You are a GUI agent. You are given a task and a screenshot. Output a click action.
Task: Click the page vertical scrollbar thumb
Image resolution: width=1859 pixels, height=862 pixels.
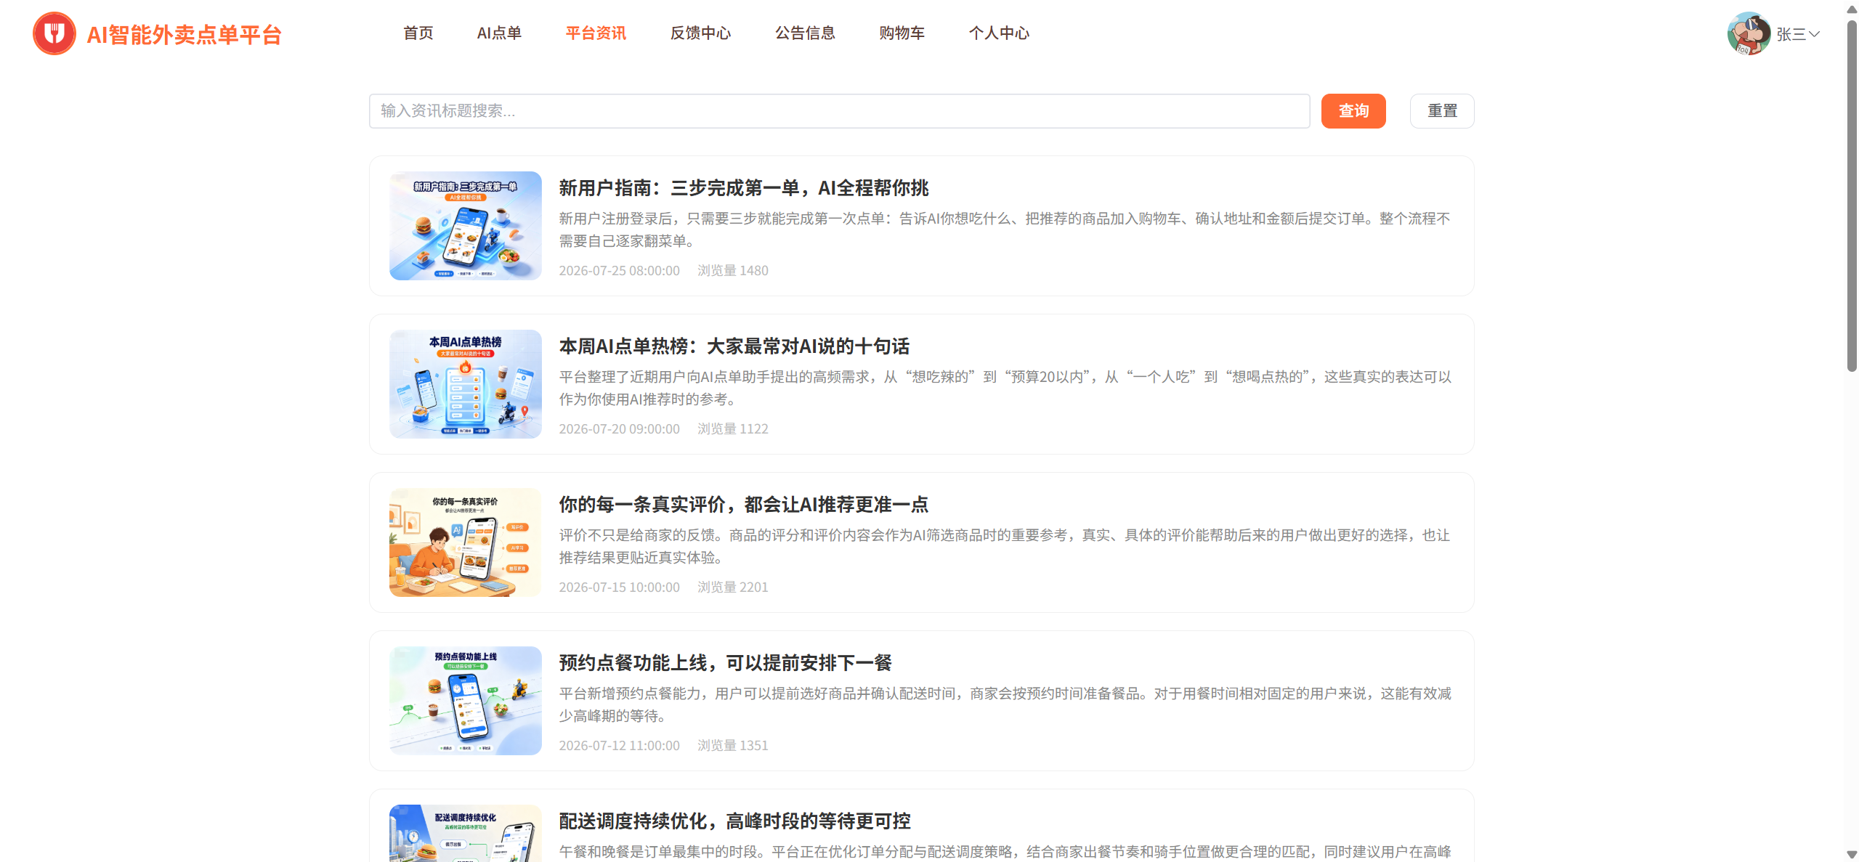click(x=1852, y=196)
